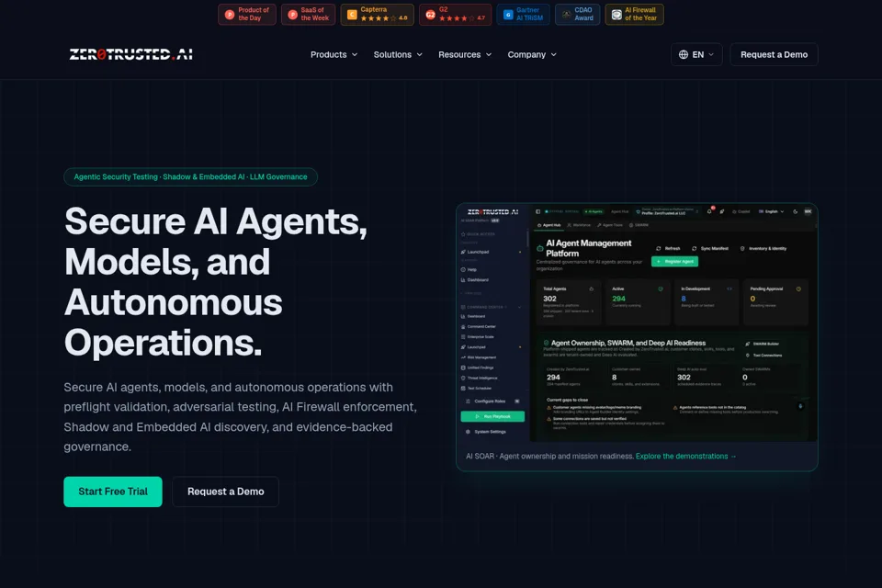This screenshot has height=588, width=882.
Task: Click the globe language icon
Action: [x=684, y=54]
